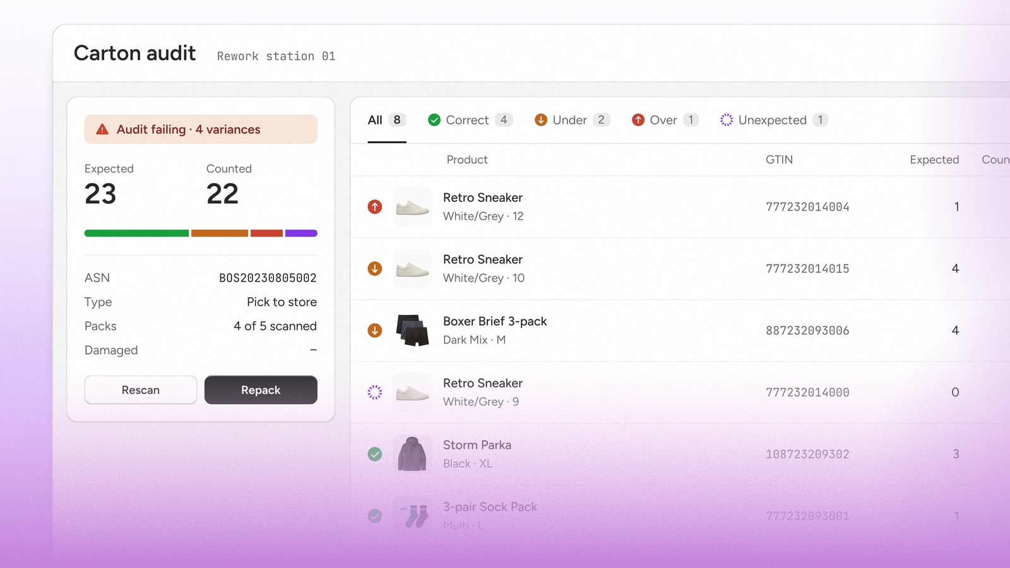Click the GTIN column header
The width and height of the screenshot is (1010, 568).
pos(779,160)
